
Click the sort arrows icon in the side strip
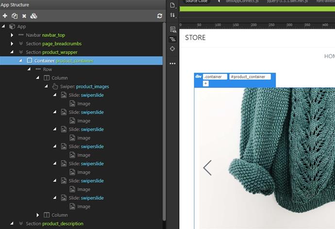pos(172,15)
